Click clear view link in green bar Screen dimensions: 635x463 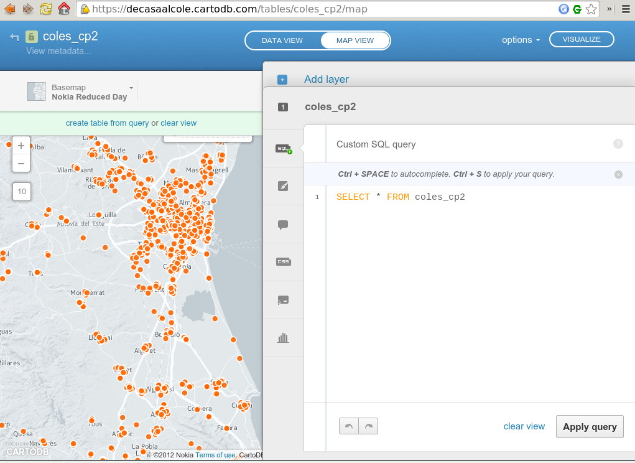178,123
